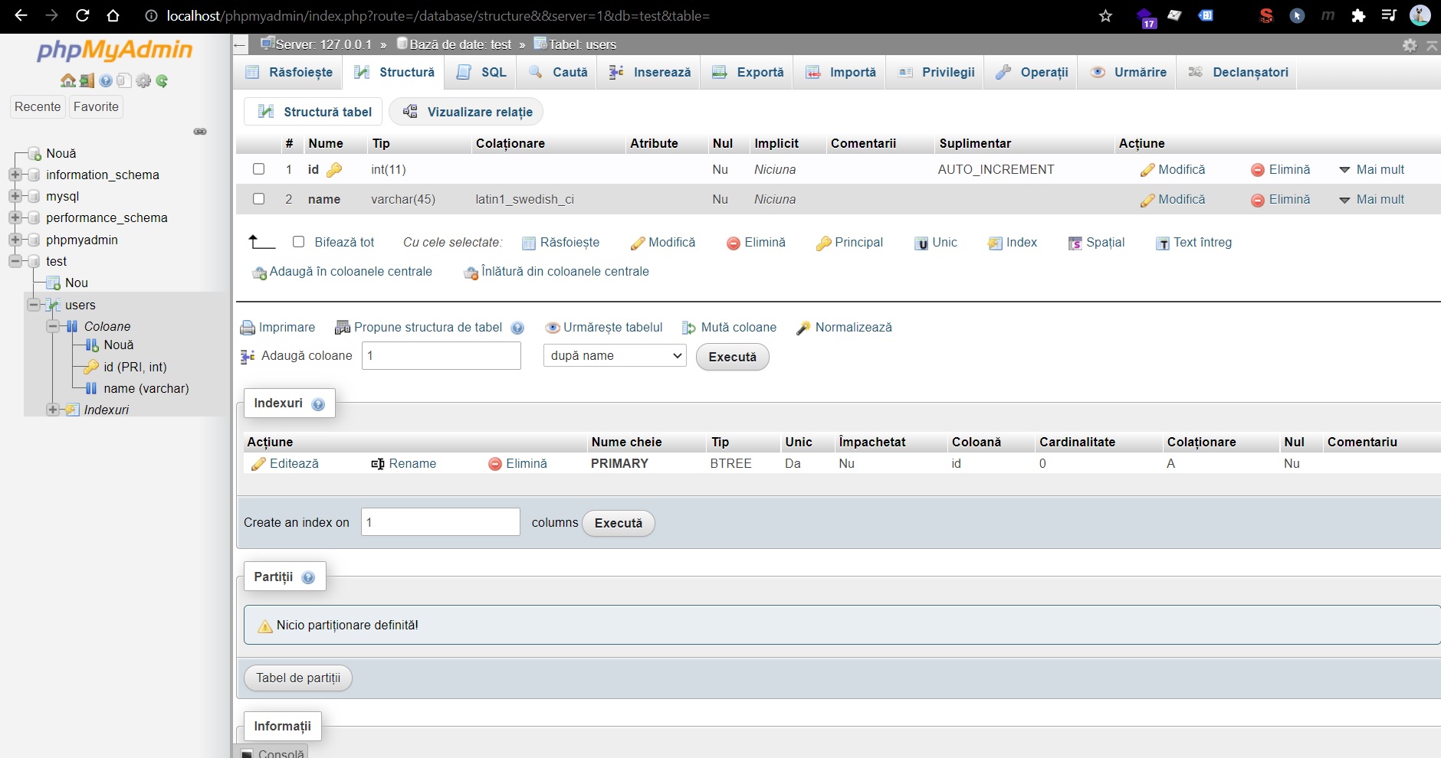Select 'name (varchar)' in navigation tree
This screenshot has width=1441, height=758.
(x=146, y=388)
